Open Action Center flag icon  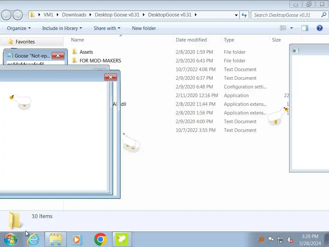271,239
